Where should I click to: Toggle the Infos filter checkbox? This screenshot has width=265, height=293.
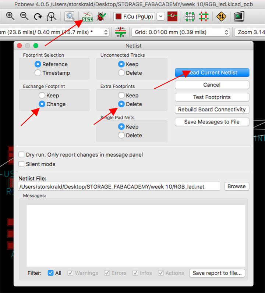click(x=135, y=273)
